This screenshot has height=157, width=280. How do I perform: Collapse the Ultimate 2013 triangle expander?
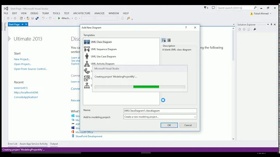[9, 39]
